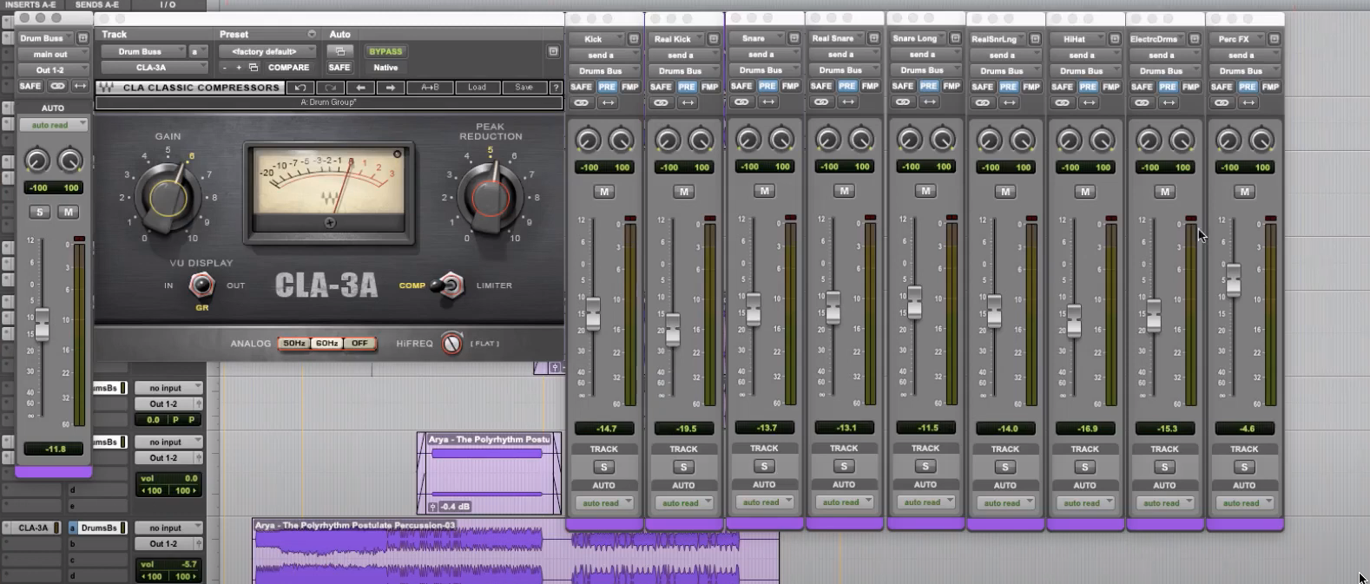Click the Perc FX inverse pan icon

[x=1248, y=102]
